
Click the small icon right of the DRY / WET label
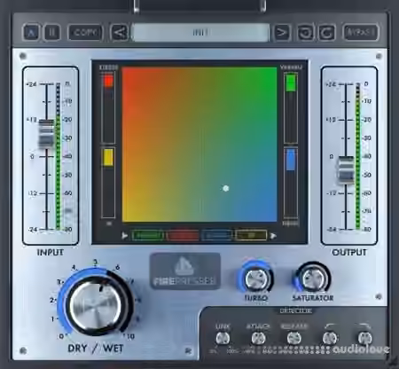click(x=188, y=350)
